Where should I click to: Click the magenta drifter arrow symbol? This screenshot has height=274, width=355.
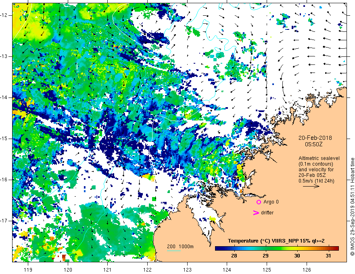point(256,213)
